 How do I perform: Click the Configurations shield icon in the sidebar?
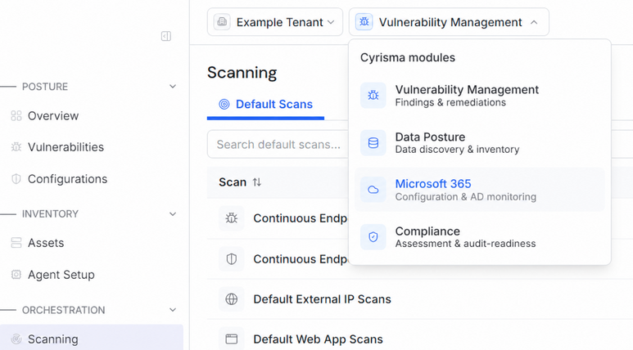tap(16, 179)
